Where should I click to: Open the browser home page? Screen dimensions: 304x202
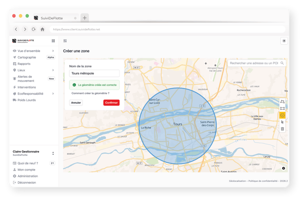coord(43,29)
